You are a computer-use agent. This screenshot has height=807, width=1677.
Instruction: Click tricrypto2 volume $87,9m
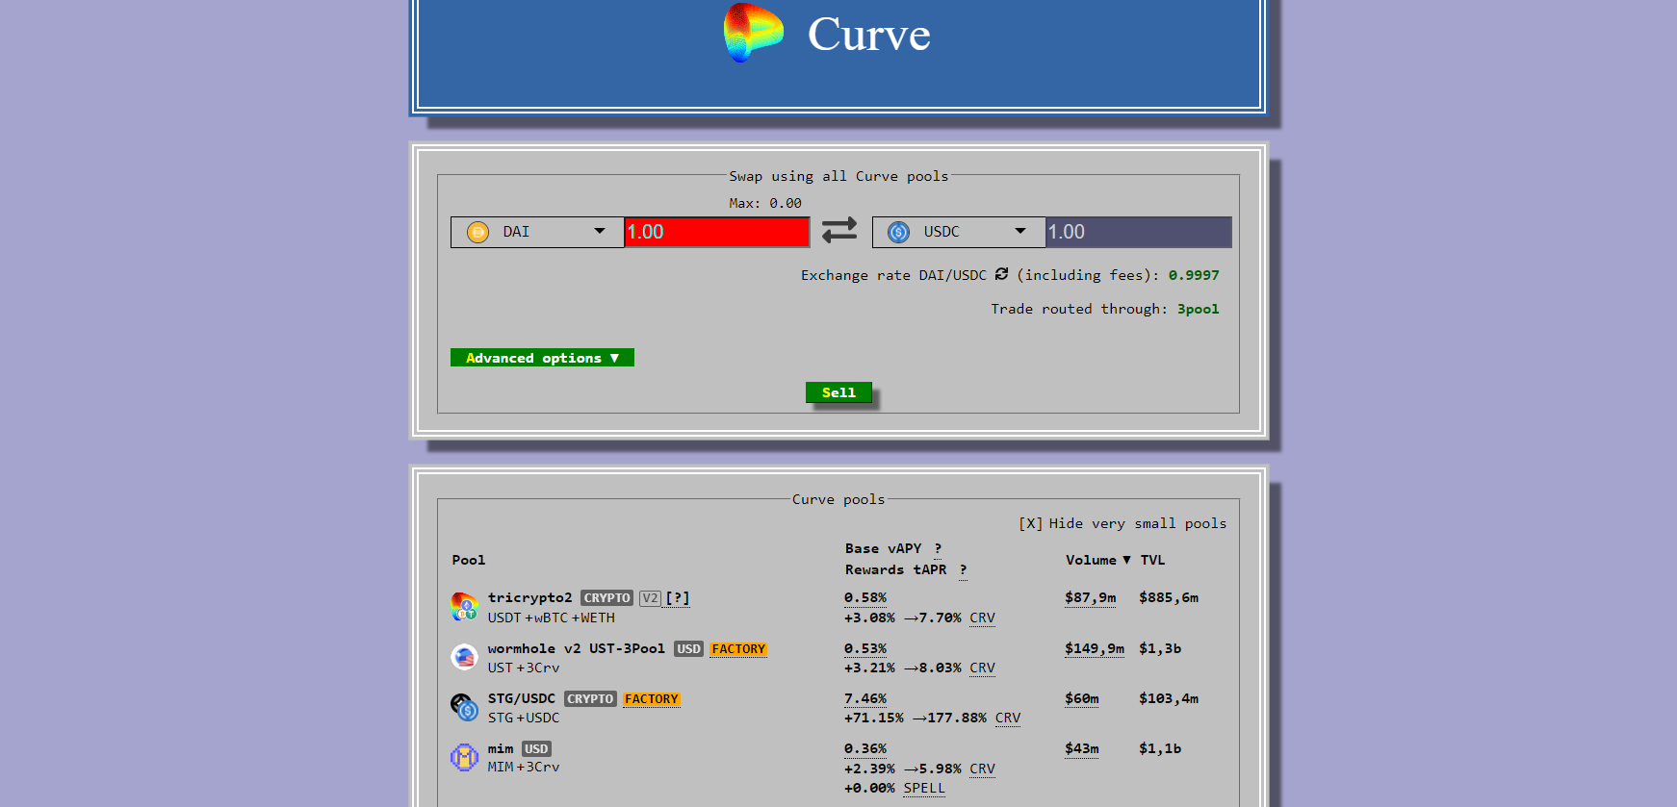click(1091, 597)
